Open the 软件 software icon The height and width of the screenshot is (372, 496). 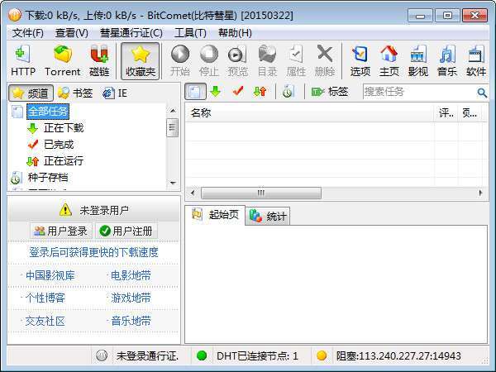click(476, 60)
